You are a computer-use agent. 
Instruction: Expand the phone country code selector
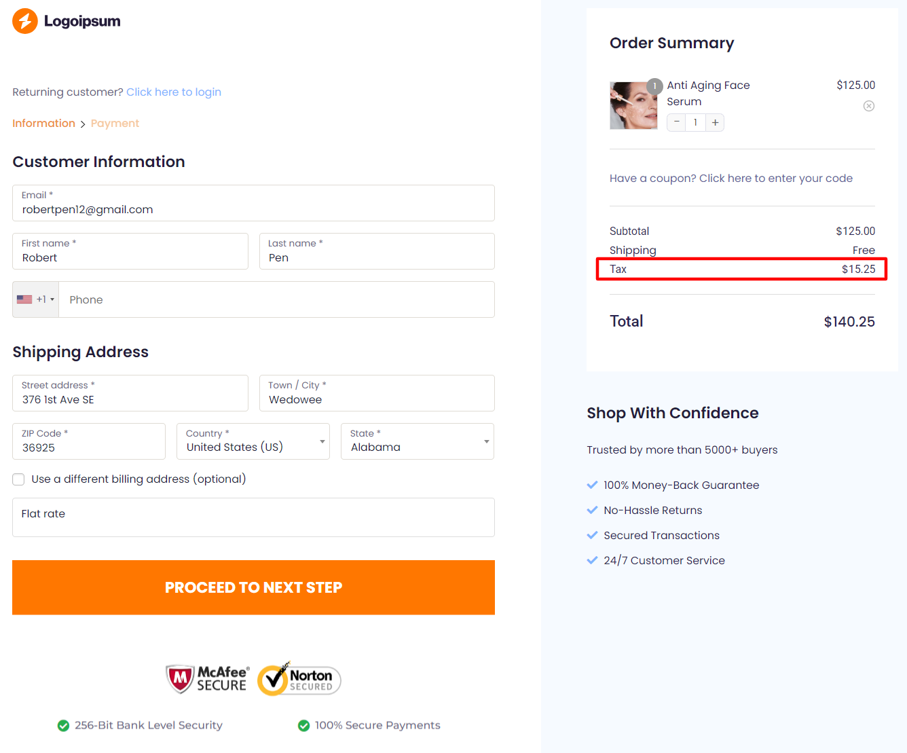click(53, 299)
